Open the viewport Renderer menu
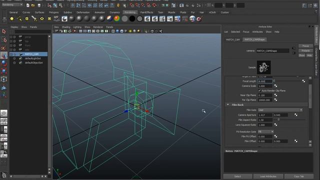 point(98,27)
